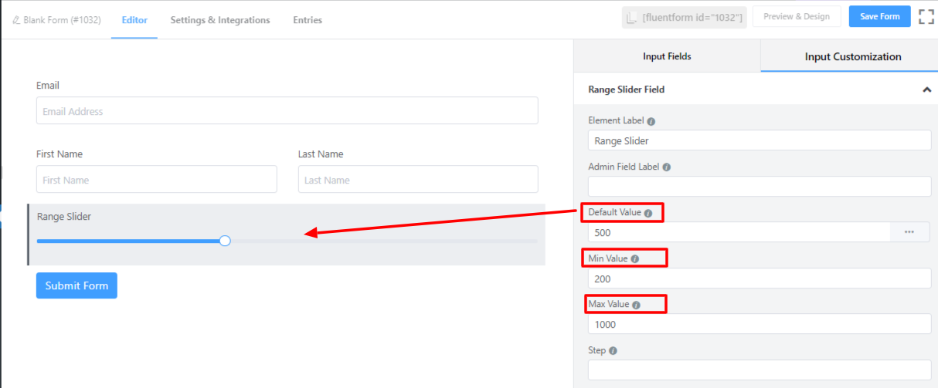Go to the Entries tab

click(308, 20)
